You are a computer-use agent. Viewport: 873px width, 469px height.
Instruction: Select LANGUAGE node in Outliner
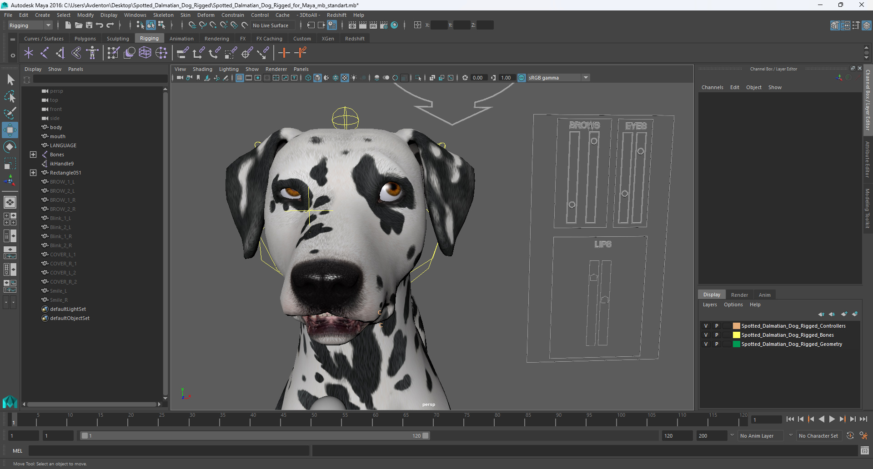[63, 145]
